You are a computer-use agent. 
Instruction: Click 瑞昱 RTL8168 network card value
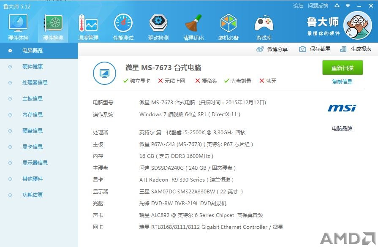click(x=211, y=227)
